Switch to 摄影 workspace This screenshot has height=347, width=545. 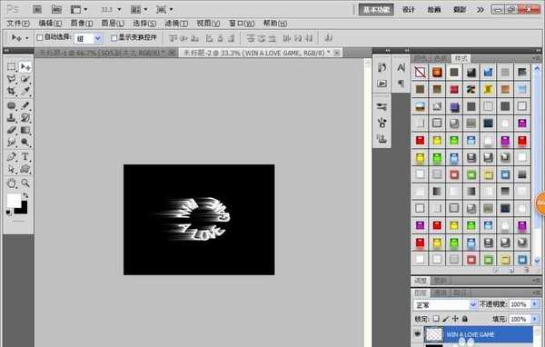459,10
